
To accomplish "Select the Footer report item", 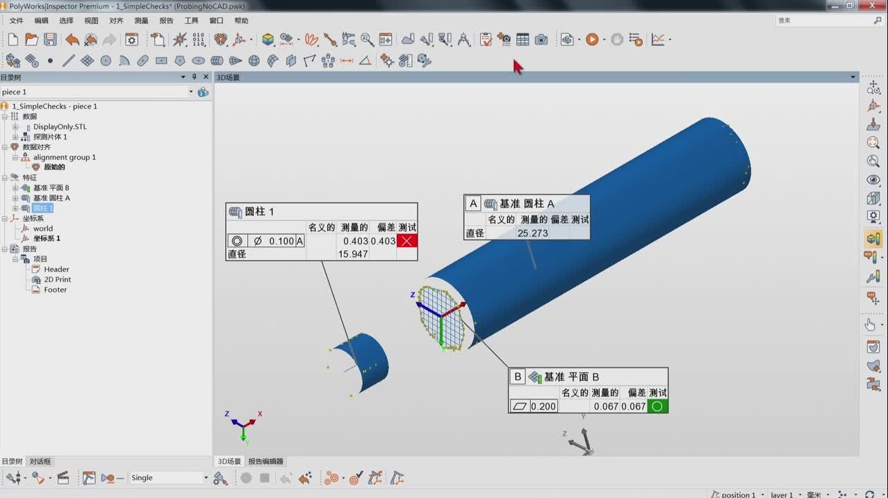I will click(x=55, y=290).
